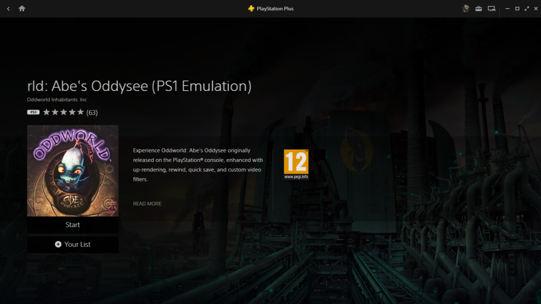
Task: Open the www.pegi.info link
Action: 296,176
